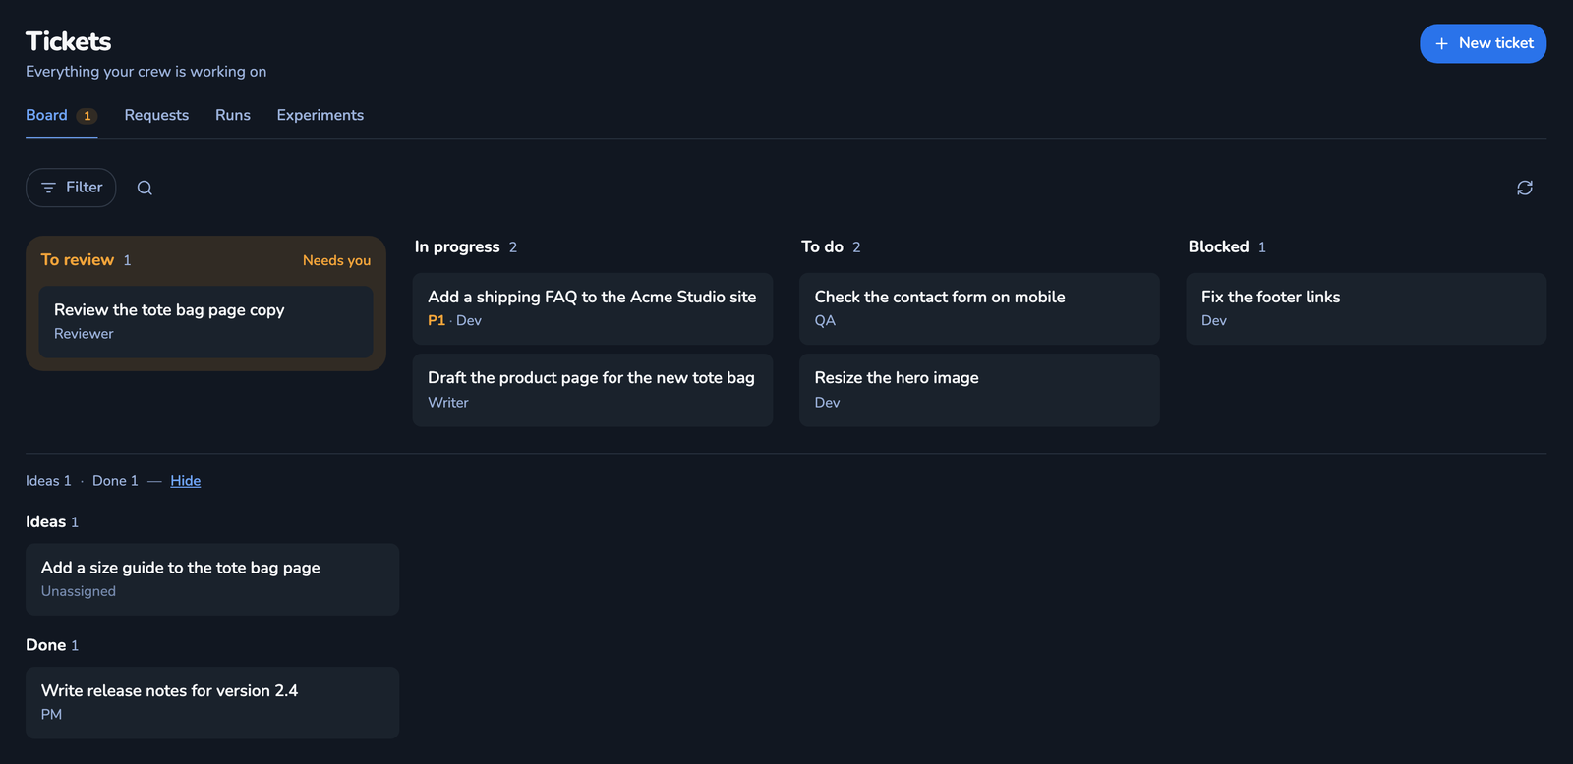Open 'Fix the footer links' ticket
Screen dimensions: 1573x764
(1366, 308)
